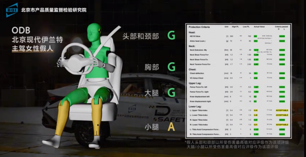Screen dimensions: 306x157
Task: Click the 北京现代伊兰特 vehicle name
Action: tap(37, 40)
